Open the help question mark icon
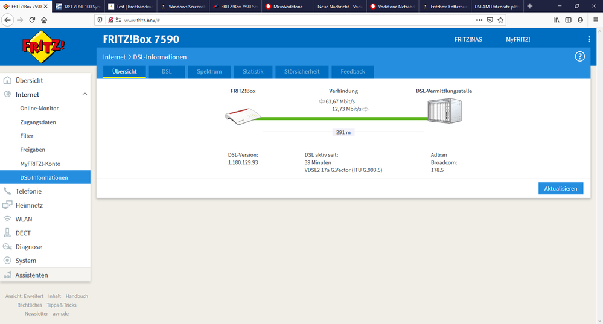This screenshot has width=603, height=324. click(x=579, y=57)
